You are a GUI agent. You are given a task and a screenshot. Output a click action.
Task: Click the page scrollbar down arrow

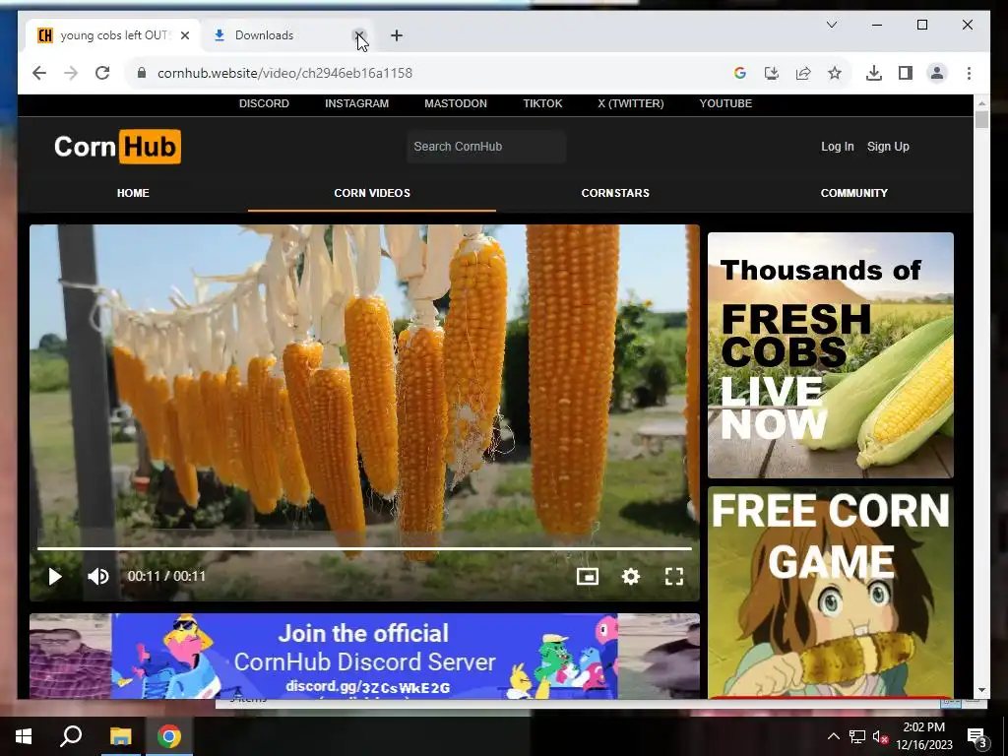981,690
